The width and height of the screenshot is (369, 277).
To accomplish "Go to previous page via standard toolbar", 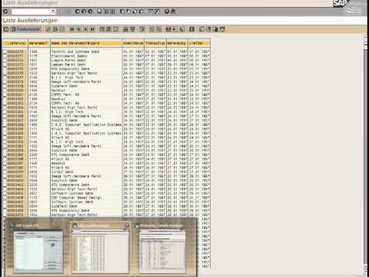I will [128, 12].
